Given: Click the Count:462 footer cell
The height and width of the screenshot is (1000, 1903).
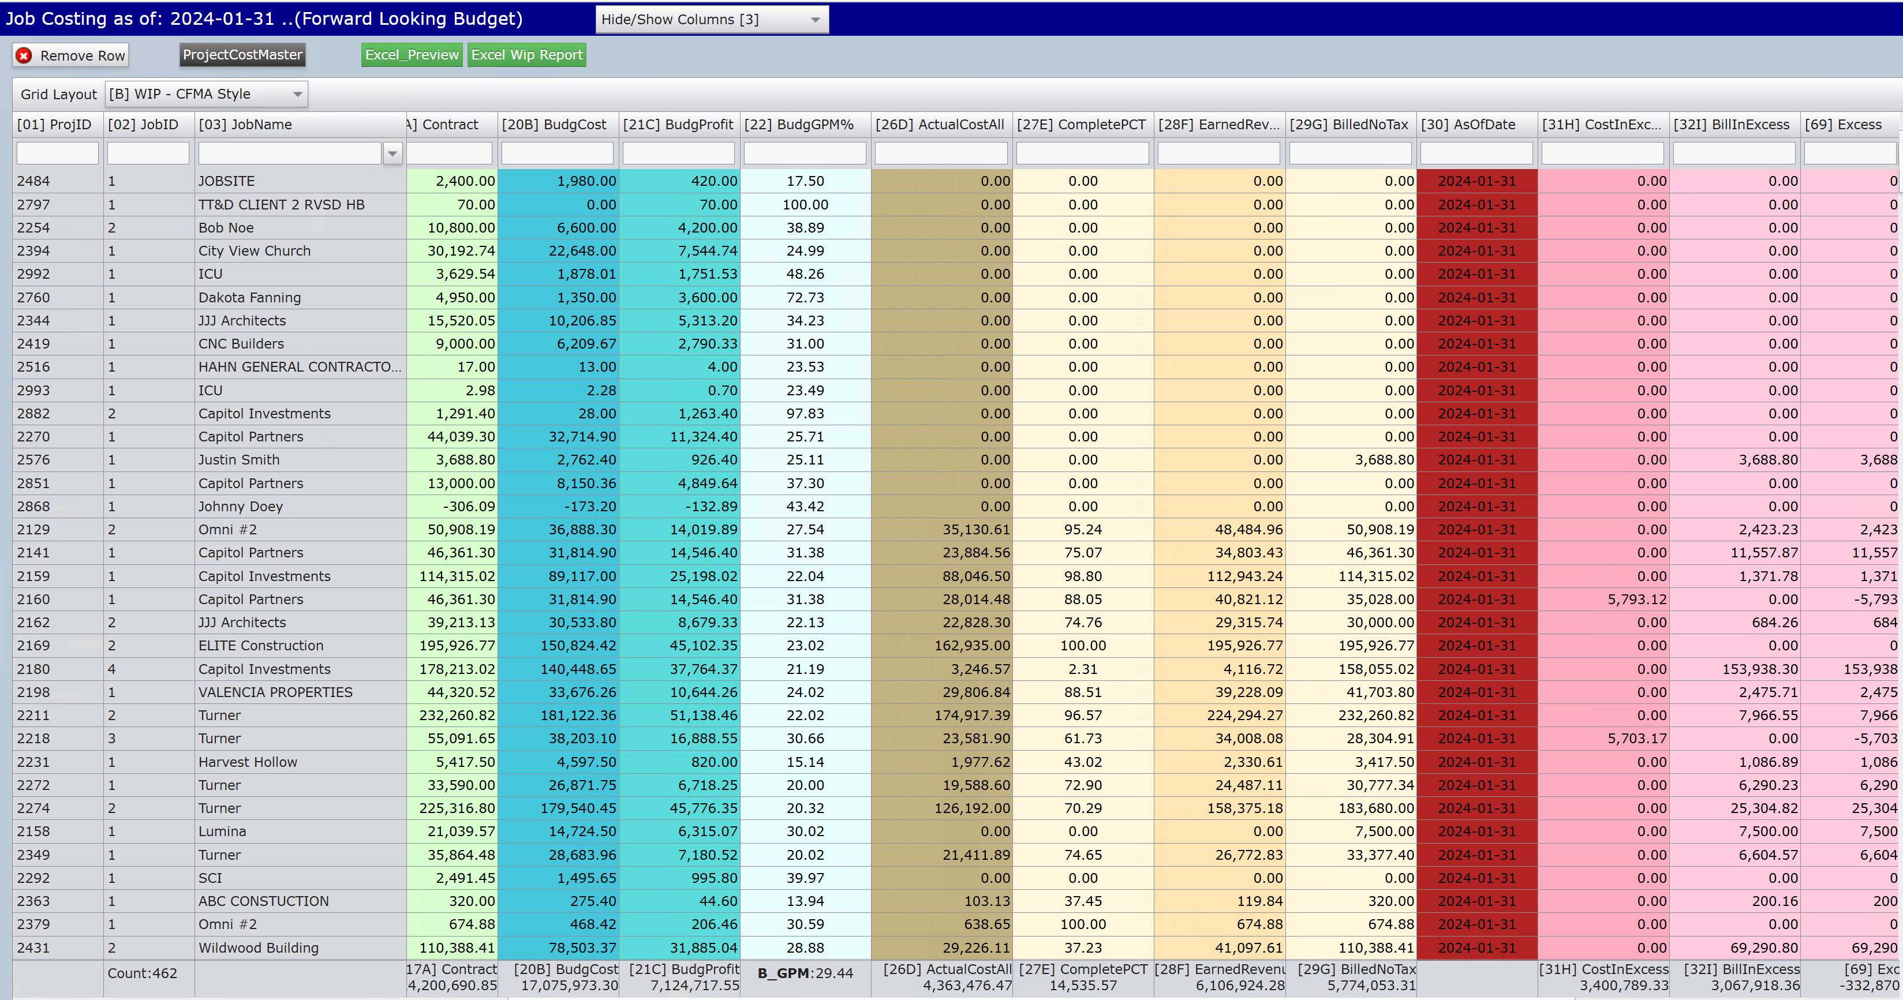Looking at the screenshot, I should pos(144,973).
